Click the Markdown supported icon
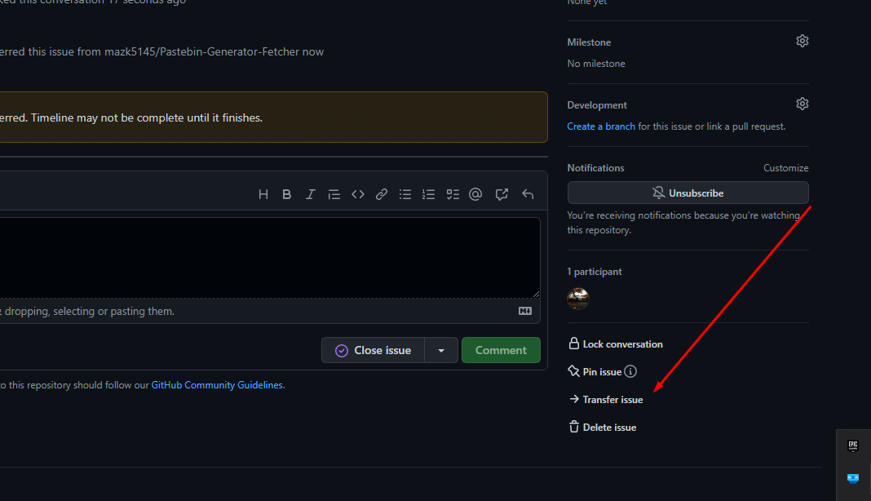 (525, 311)
